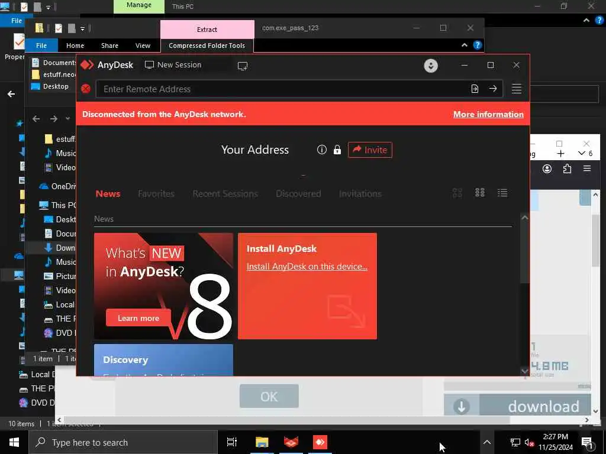The height and width of the screenshot is (454, 606).
Task: Open quick access toolbar dropdown in archive window
Action: 82,28
